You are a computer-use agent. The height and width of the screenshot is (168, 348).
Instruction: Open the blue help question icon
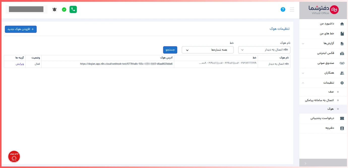point(283,10)
